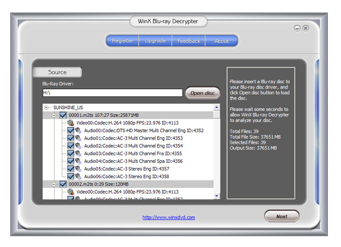This screenshot has width=341, height=247.
Task: Select the Source tab
Action: point(57,72)
